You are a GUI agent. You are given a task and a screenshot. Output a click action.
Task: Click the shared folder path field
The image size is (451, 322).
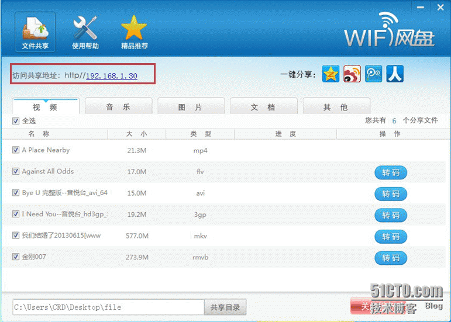coord(108,307)
